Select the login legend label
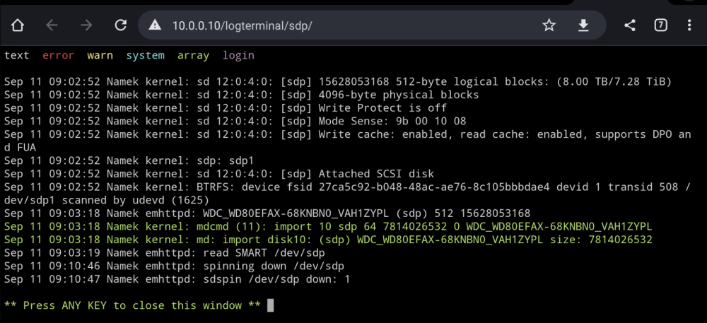Image resolution: width=707 pixels, height=323 pixels. [x=238, y=55]
